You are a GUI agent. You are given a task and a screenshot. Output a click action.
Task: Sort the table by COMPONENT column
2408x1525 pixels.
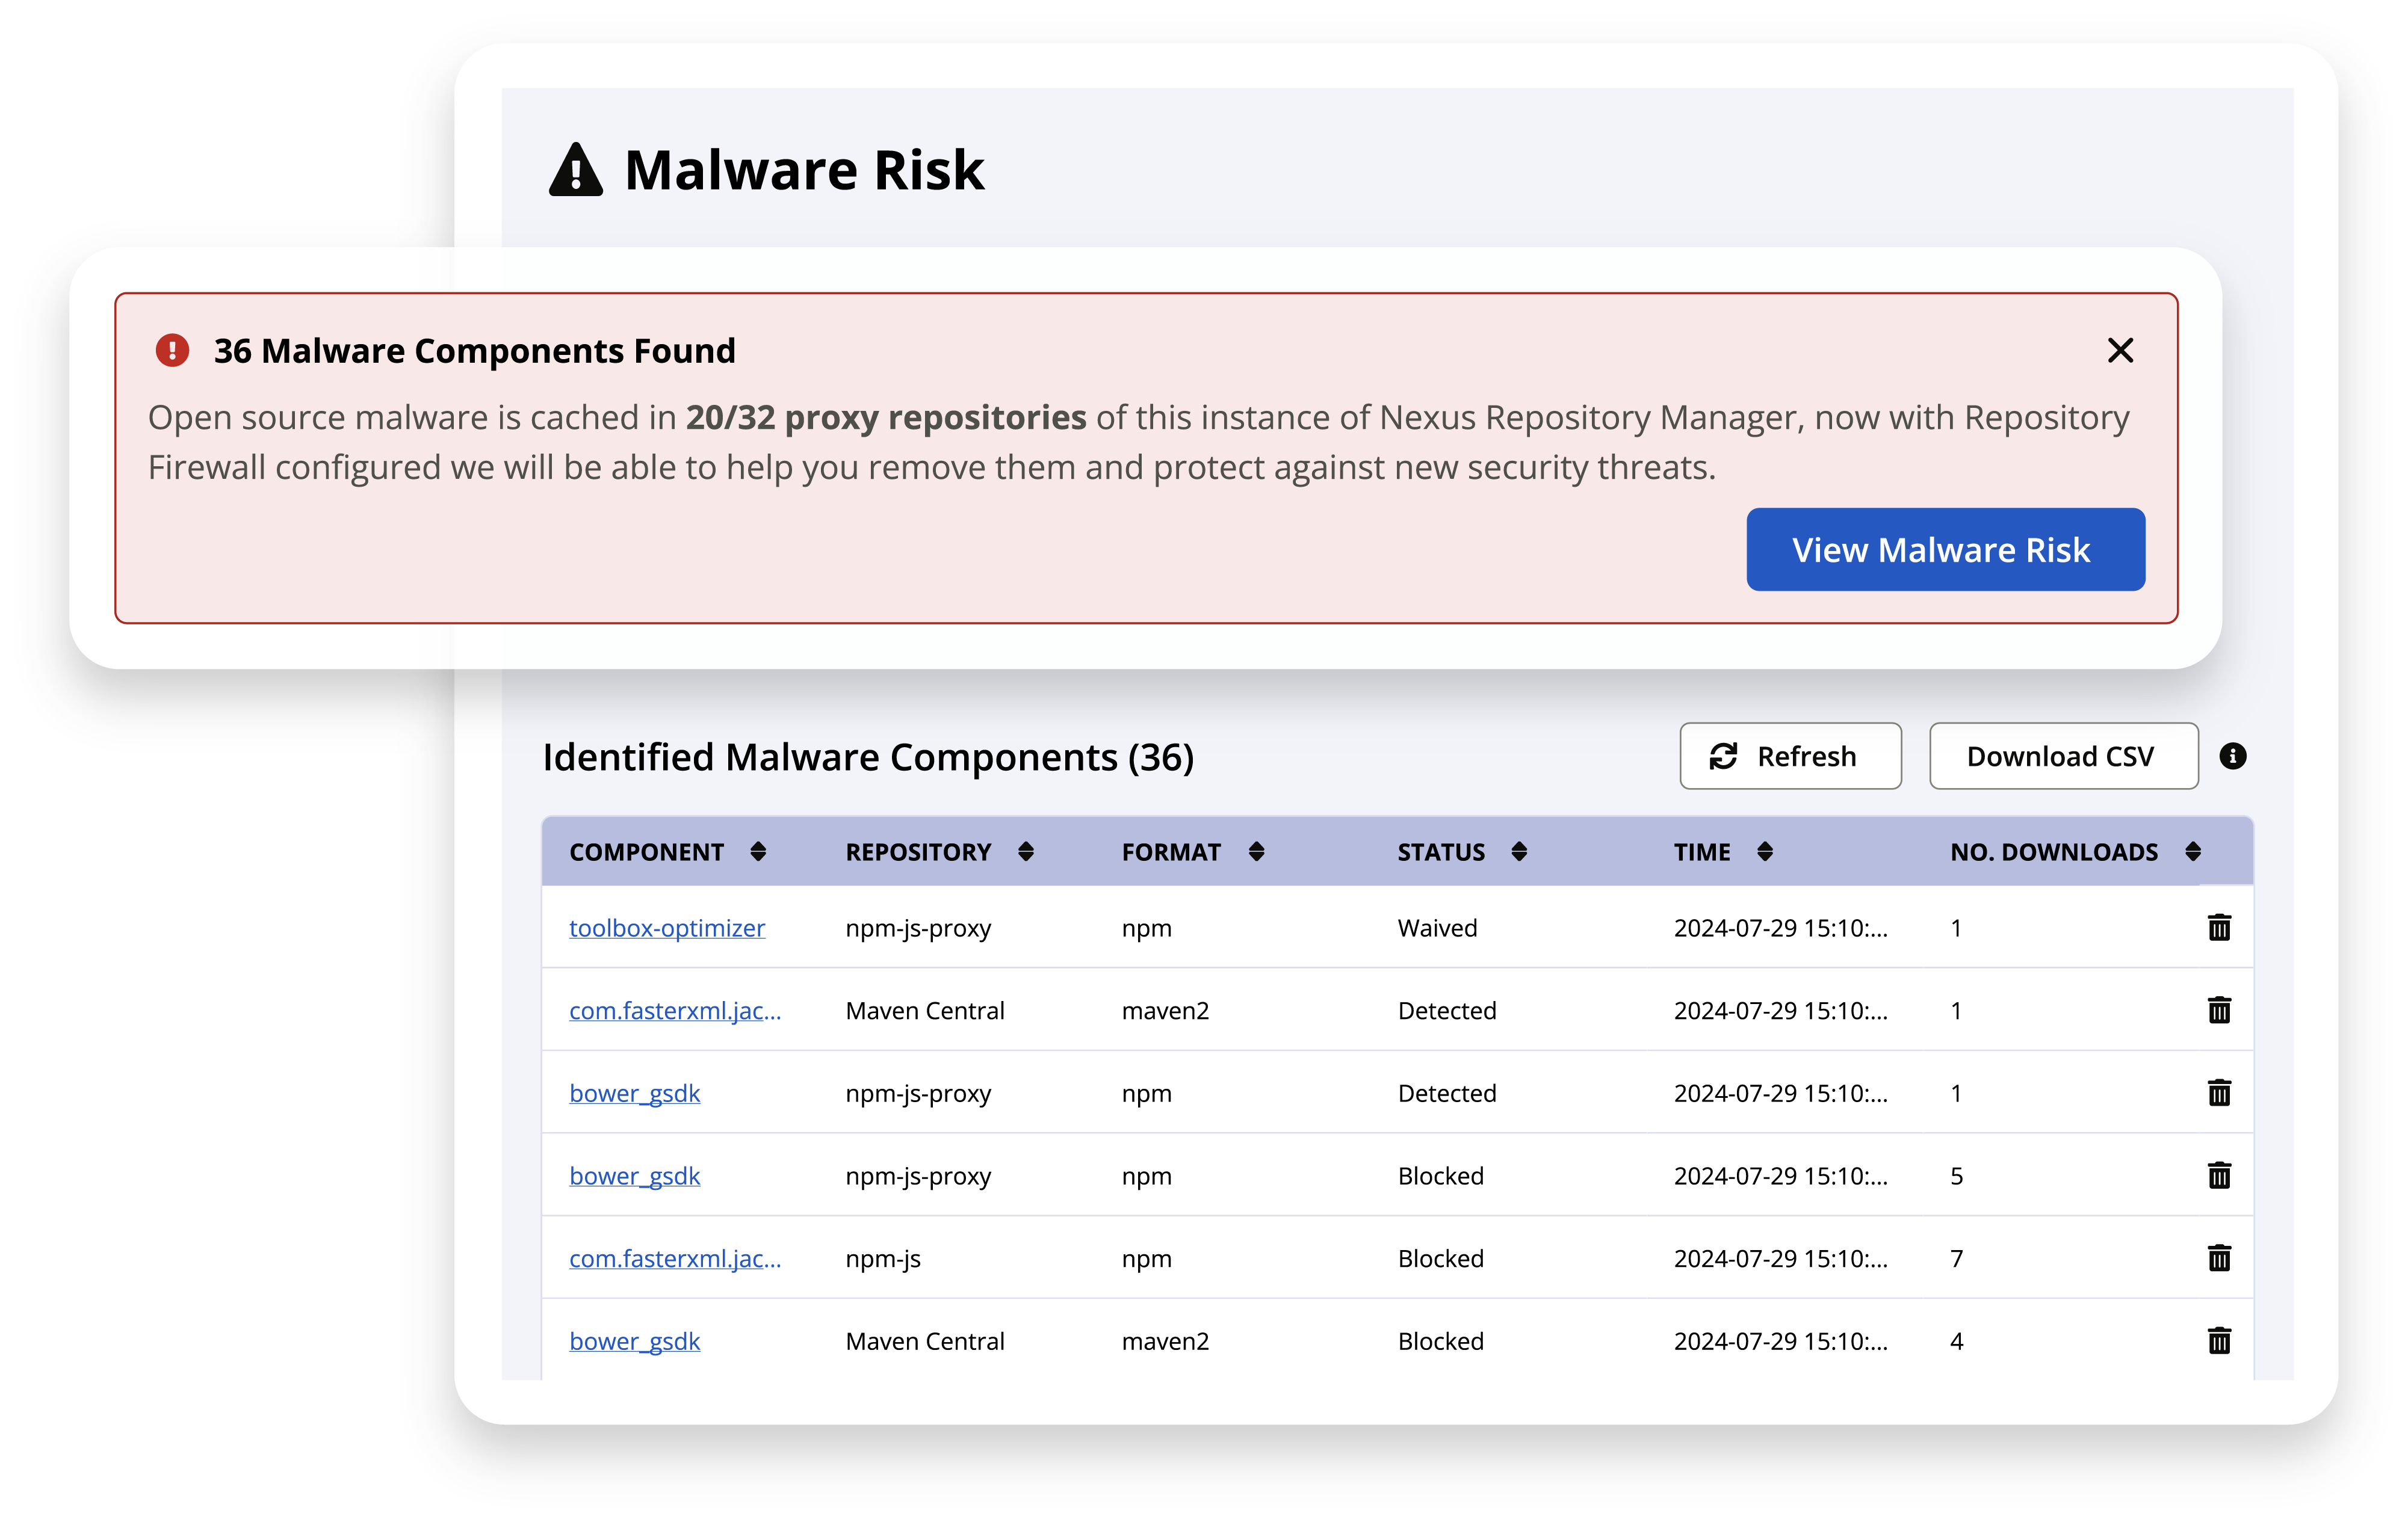click(757, 851)
